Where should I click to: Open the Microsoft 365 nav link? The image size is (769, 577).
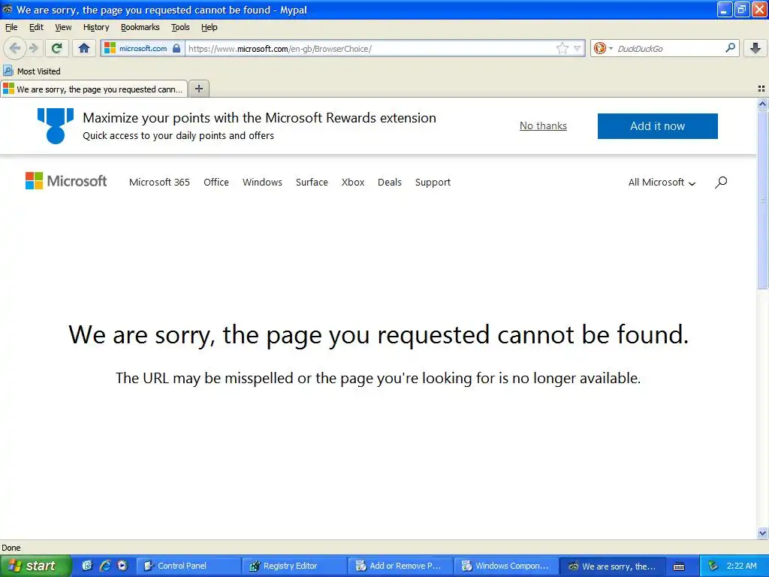159,182
